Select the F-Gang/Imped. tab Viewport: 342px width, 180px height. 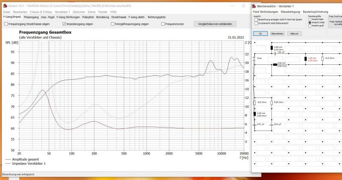[12, 17]
